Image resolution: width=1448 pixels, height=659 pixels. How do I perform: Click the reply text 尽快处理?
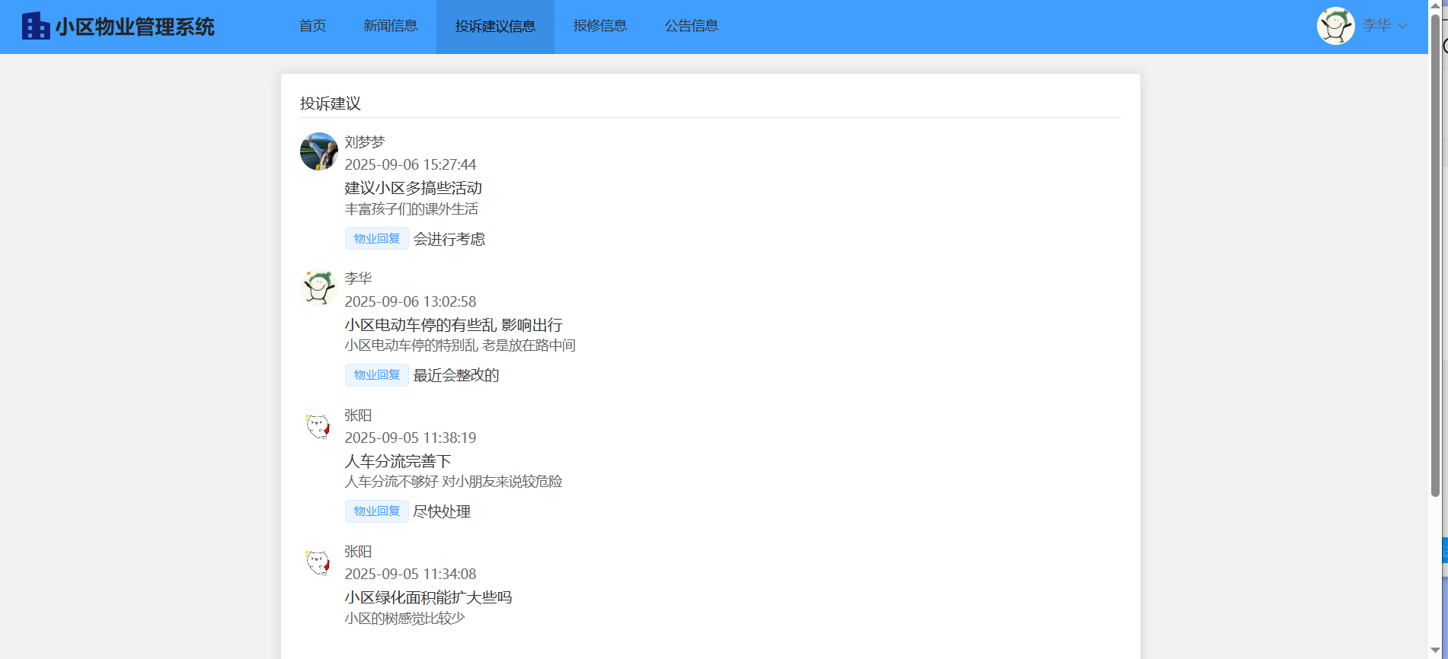[x=442, y=511]
